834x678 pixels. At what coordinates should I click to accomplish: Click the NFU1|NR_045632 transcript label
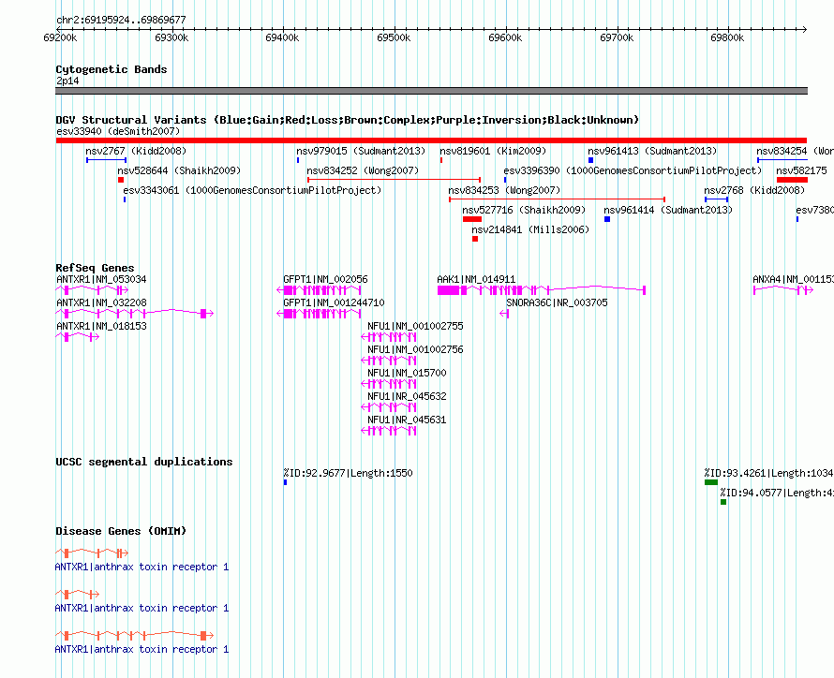click(407, 396)
